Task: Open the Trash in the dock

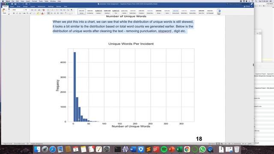Action: (237, 149)
